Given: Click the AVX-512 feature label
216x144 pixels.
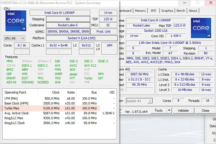Looking at the screenshot, I should click(90, 66).
